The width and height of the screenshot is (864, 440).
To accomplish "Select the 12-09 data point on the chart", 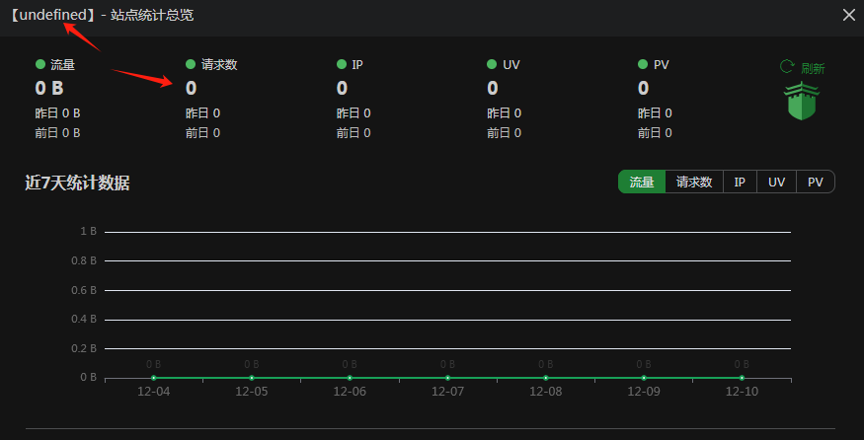I will [x=644, y=378].
